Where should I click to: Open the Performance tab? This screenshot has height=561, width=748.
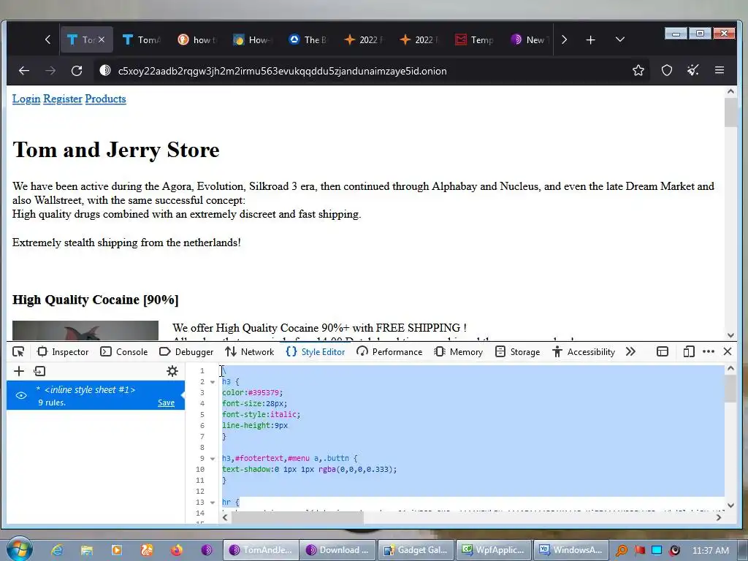coord(389,352)
